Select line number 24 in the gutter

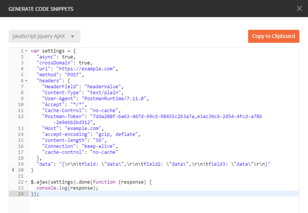click(21, 194)
